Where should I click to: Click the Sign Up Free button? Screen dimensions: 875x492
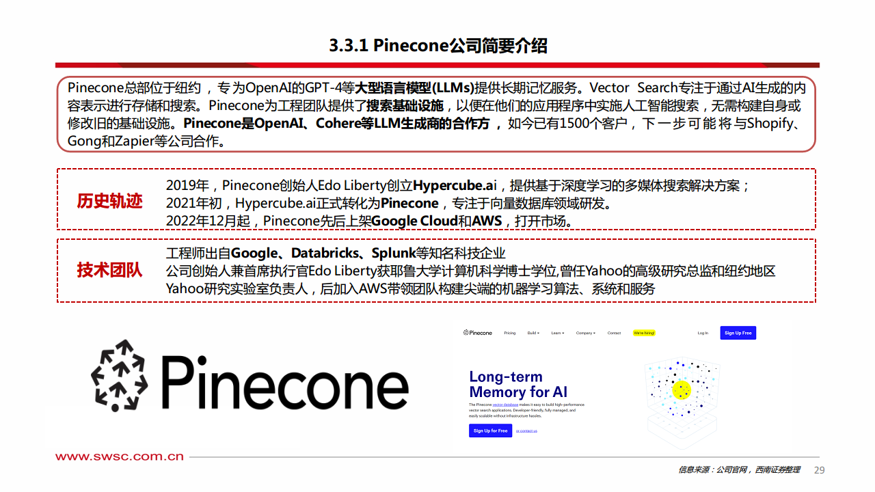(x=738, y=333)
